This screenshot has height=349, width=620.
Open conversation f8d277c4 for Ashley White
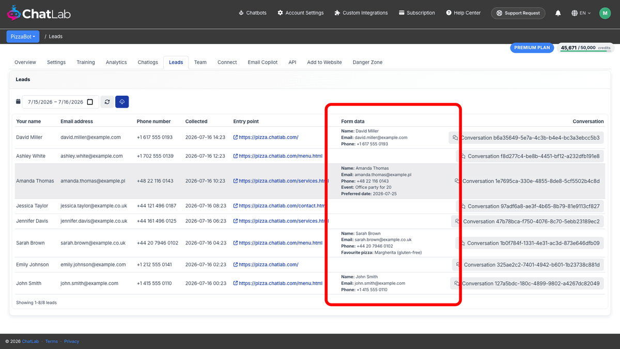click(530, 156)
